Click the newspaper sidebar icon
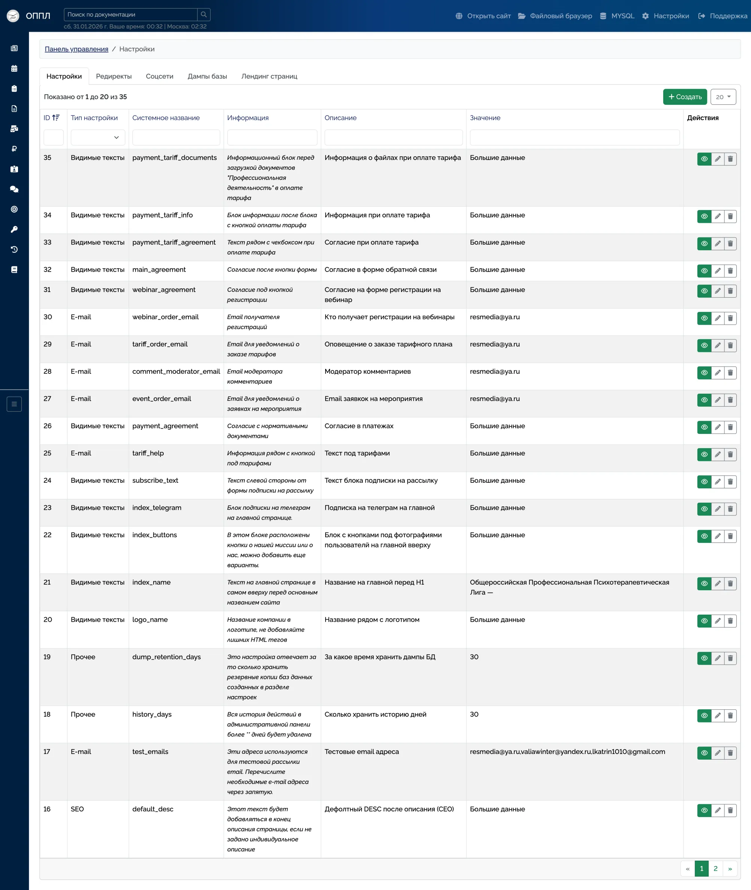The height and width of the screenshot is (890, 751). tap(14, 48)
